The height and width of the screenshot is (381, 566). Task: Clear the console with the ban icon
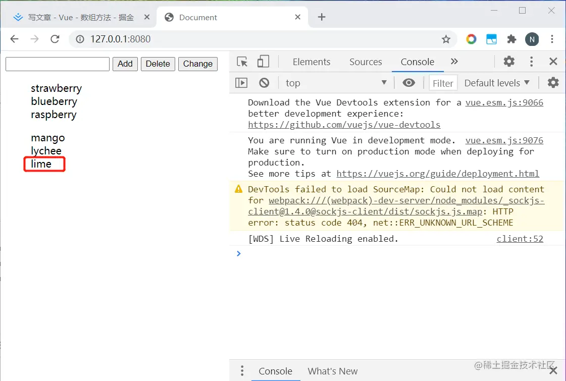[264, 83]
